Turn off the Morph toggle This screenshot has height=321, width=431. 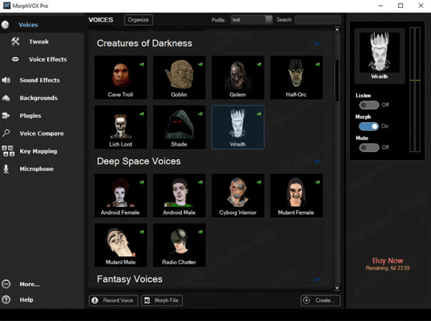tap(369, 126)
